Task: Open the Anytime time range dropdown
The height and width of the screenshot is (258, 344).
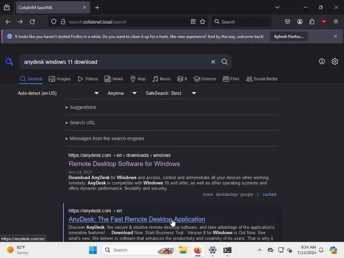Action: 122,93
